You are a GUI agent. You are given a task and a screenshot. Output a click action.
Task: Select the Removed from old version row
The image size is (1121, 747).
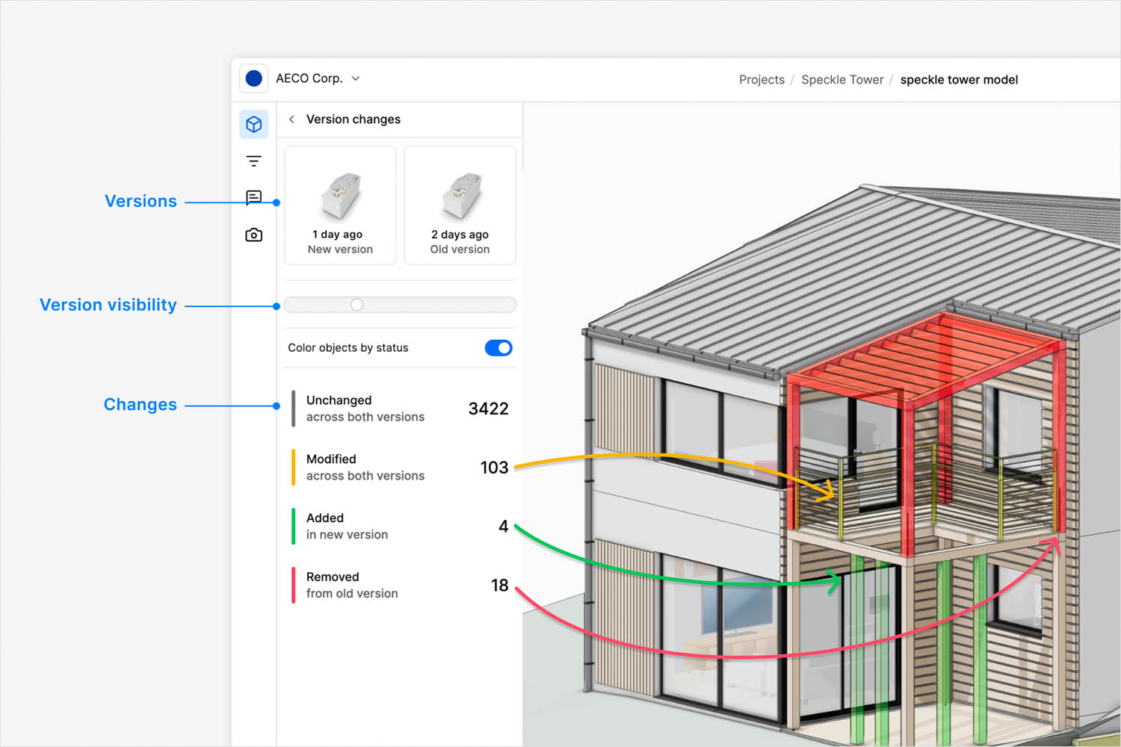[x=400, y=585]
